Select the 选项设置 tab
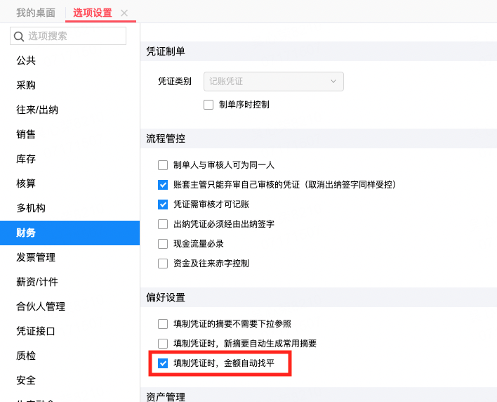 (x=92, y=13)
